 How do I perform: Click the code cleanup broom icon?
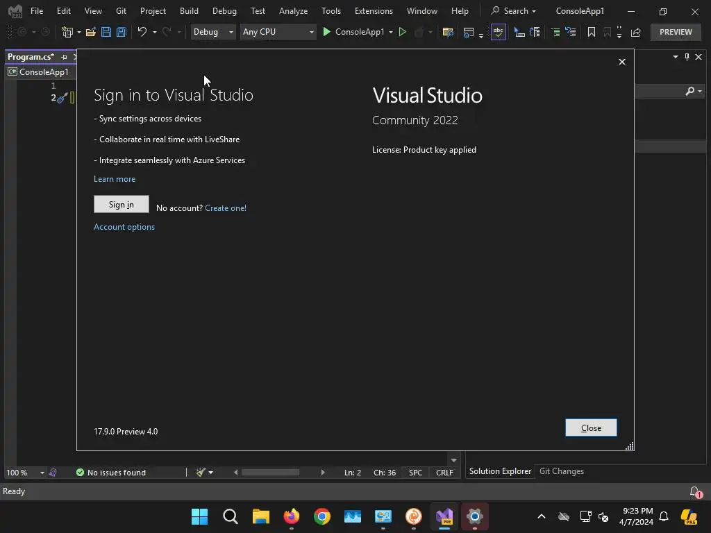[201, 472]
